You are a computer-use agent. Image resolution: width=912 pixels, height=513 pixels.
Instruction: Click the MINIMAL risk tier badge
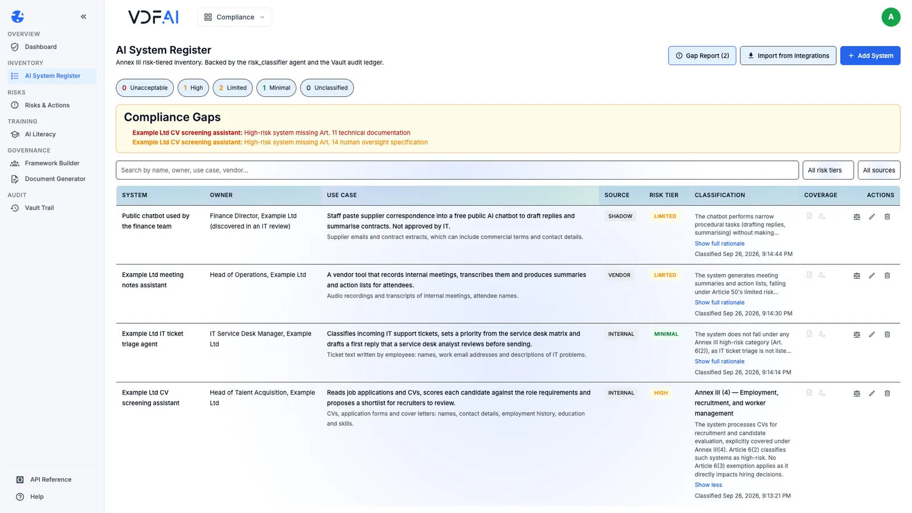point(666,334)
